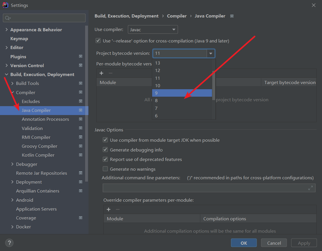The height and width of the screenshot is (251, 322).
Task: Click the bytecode version list scrollbar
Action: (214, 85)
